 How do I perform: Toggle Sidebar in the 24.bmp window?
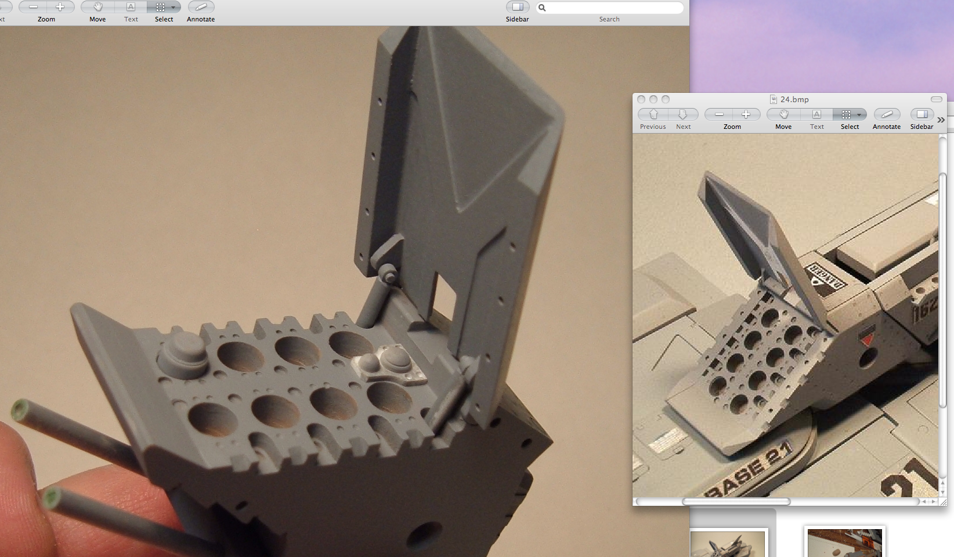(x=922, y=114)
